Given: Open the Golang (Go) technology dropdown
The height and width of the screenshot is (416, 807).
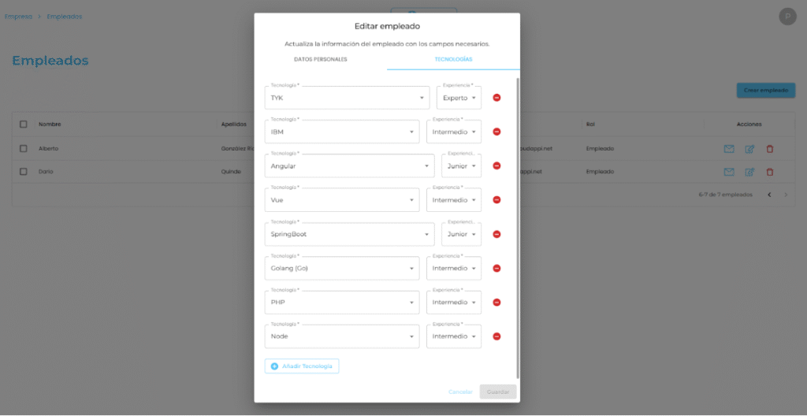Looking at the screenshot, I should (341, 269).
